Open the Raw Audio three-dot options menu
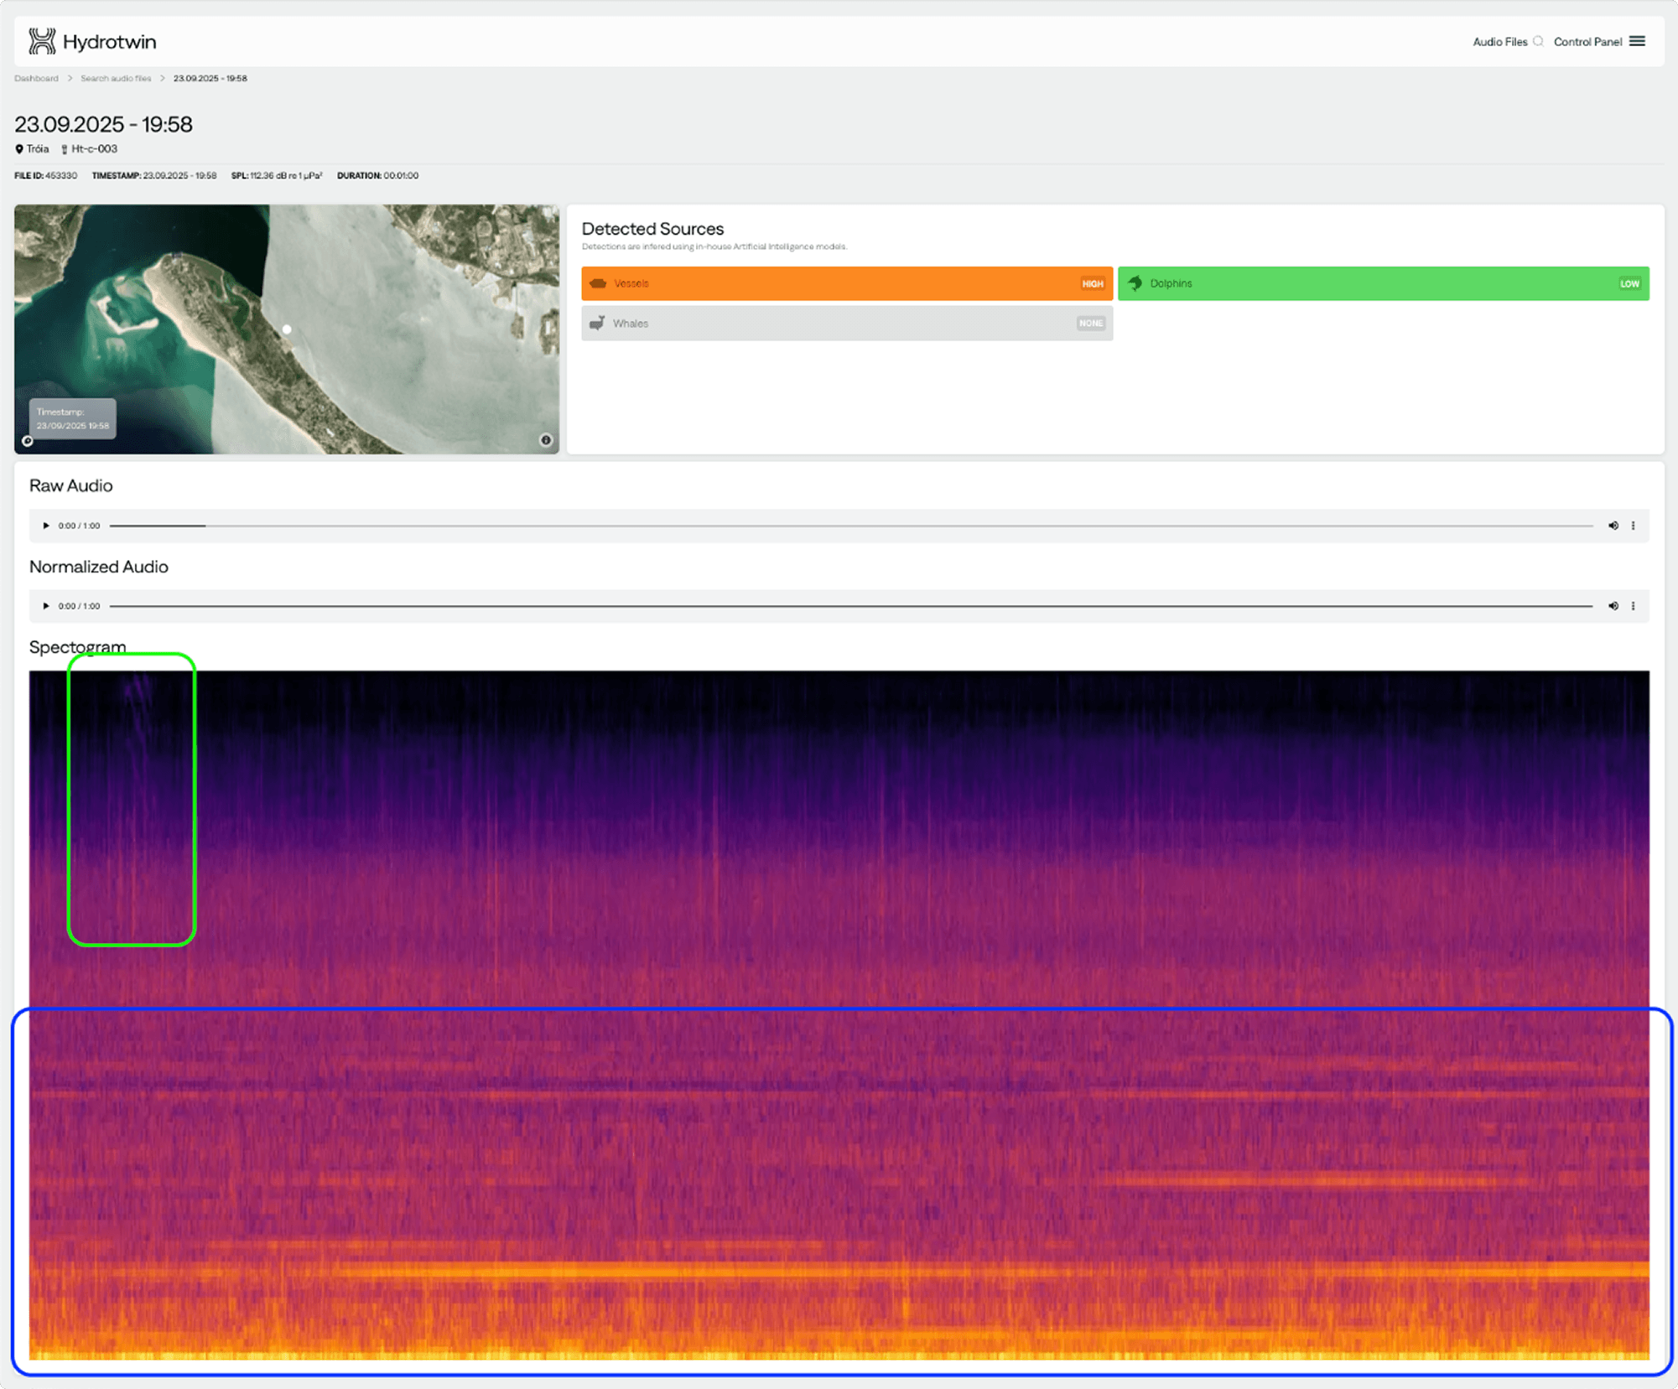1678x1389 pixels. point(1634,526)
